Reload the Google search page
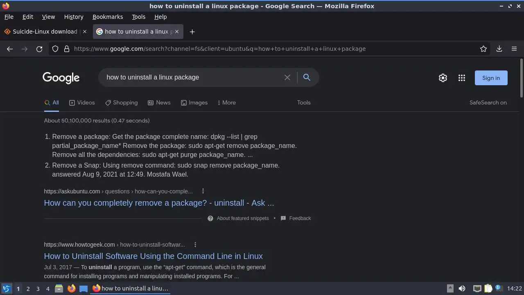Image resolution: width=524 pixels, height=295 pixels. pos(39,49)
